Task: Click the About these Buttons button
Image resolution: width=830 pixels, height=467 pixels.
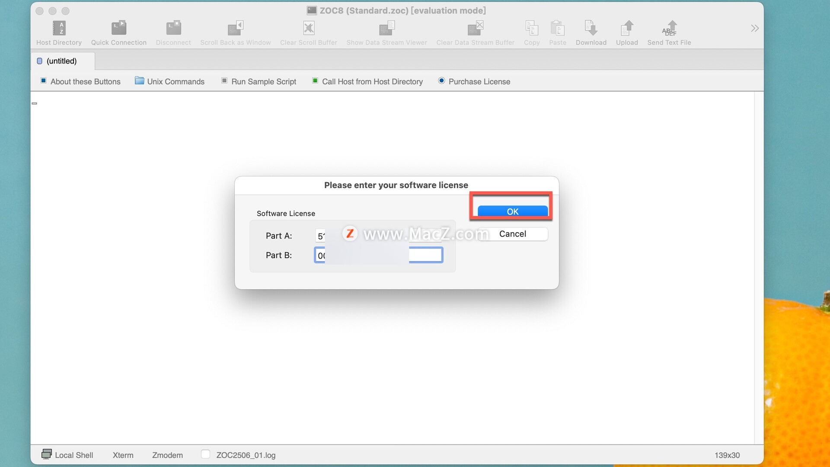Action: [x=80, y=81]
